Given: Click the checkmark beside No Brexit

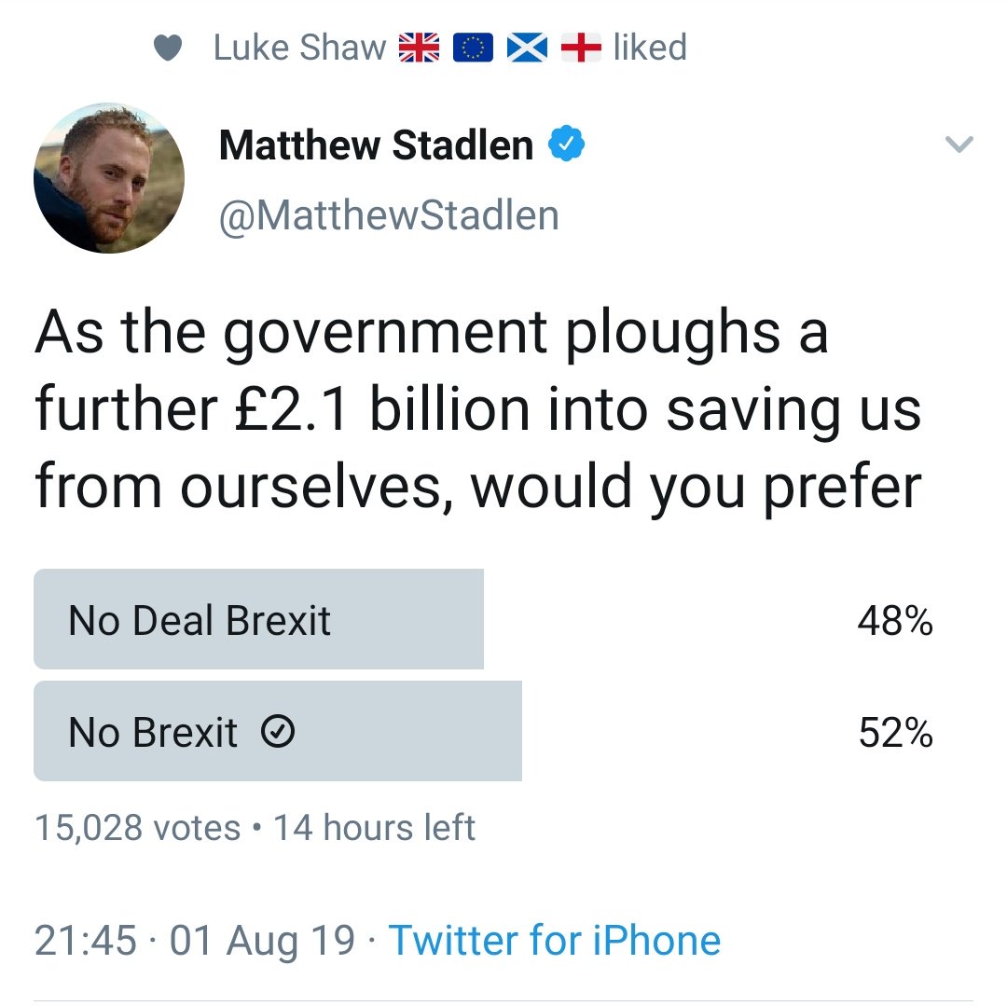Looking at the screenshot, I should click(278, 731).
